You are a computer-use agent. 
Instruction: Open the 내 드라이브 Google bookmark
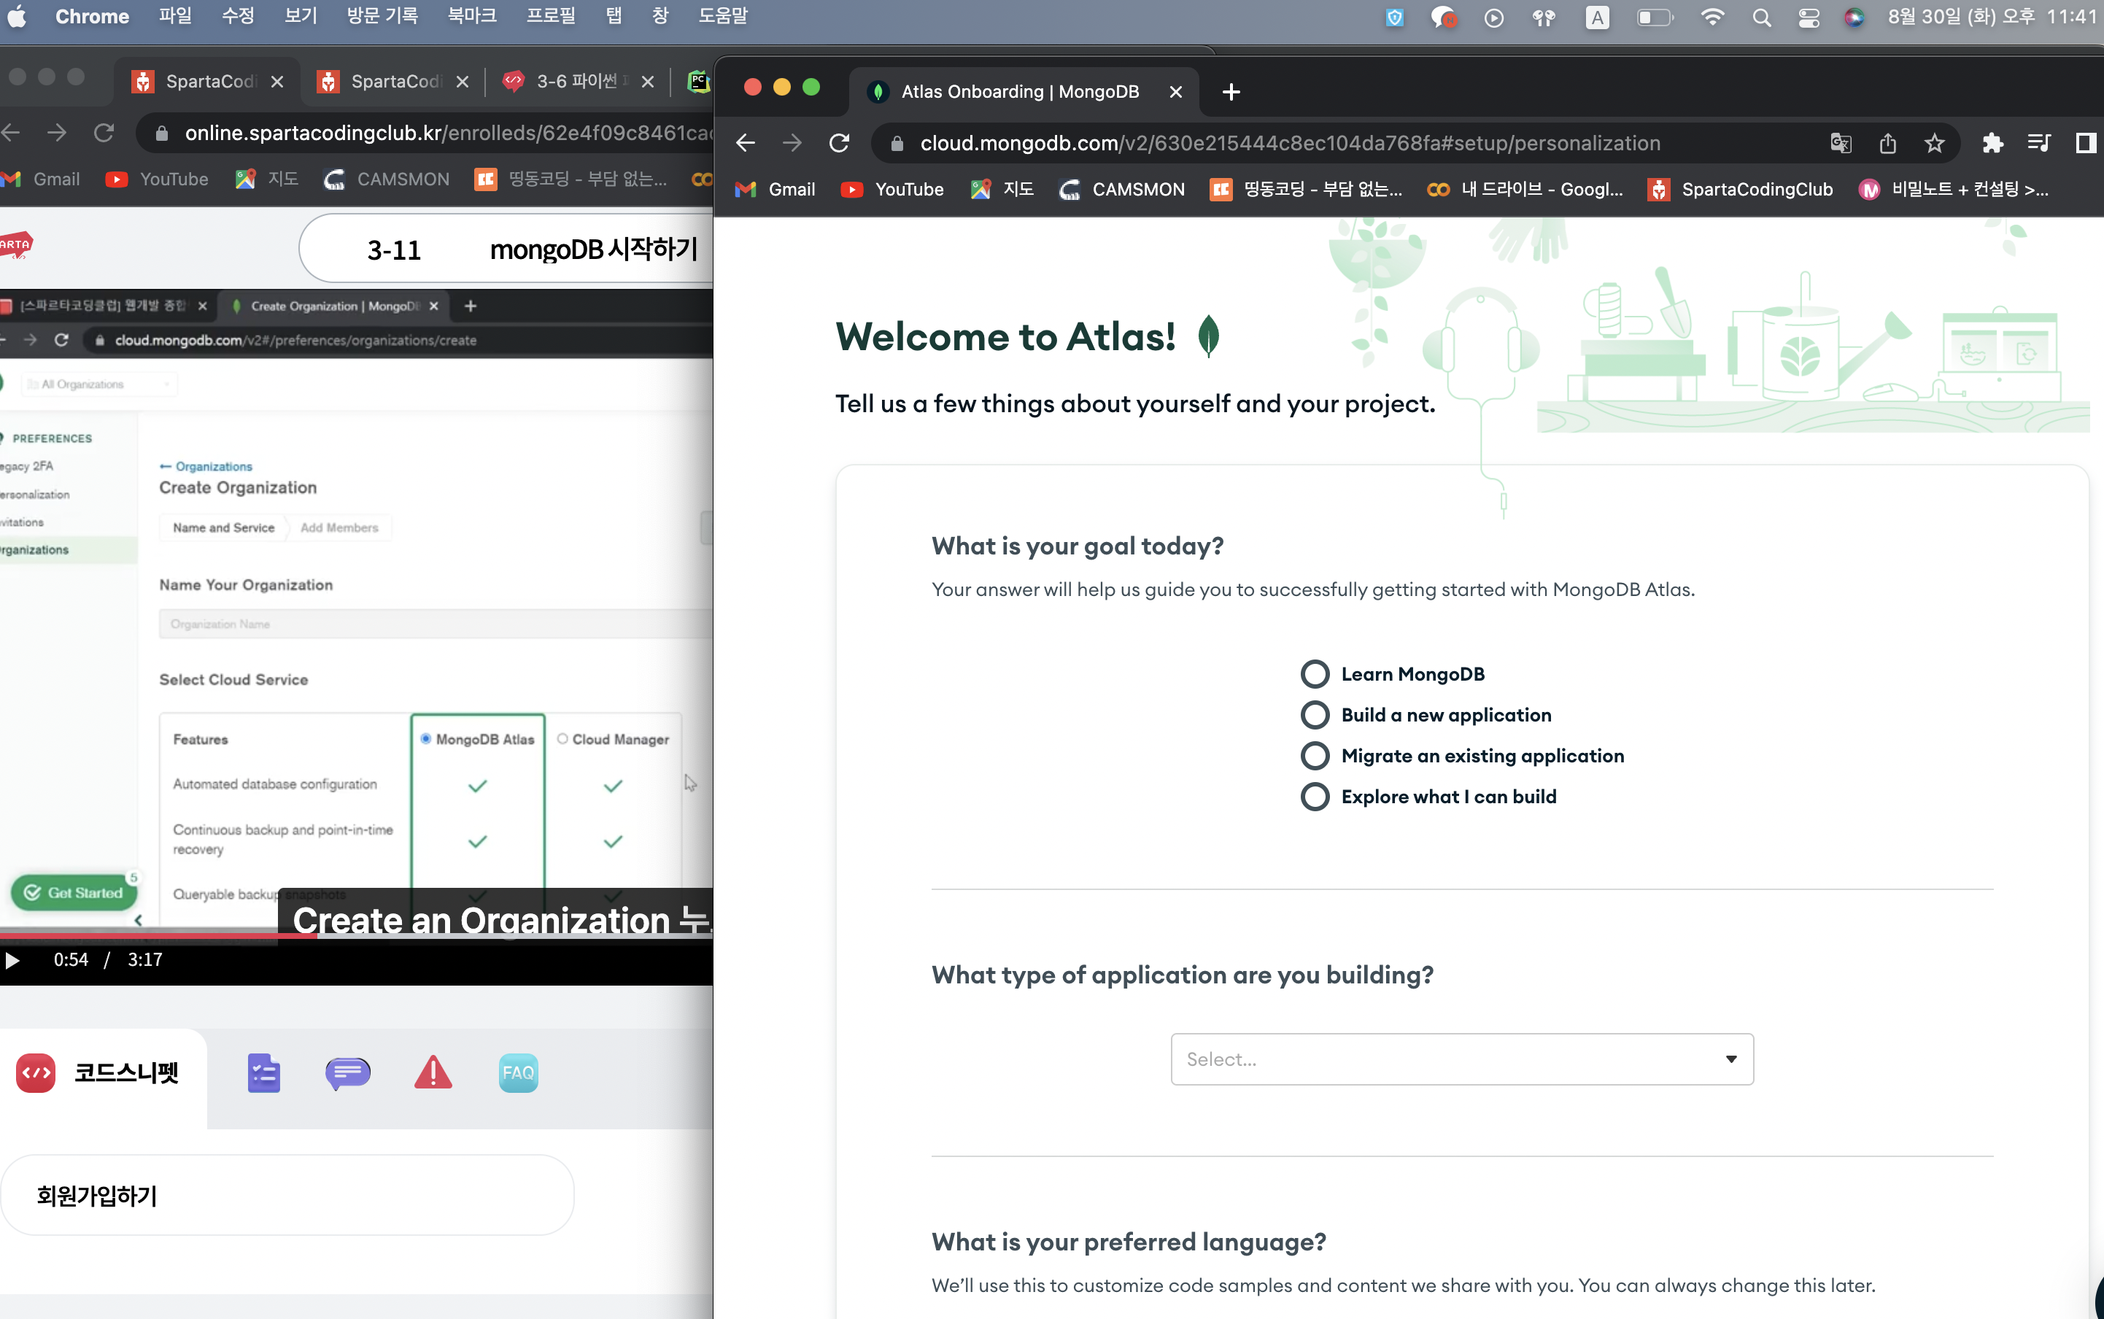(x=1525, y=189)
